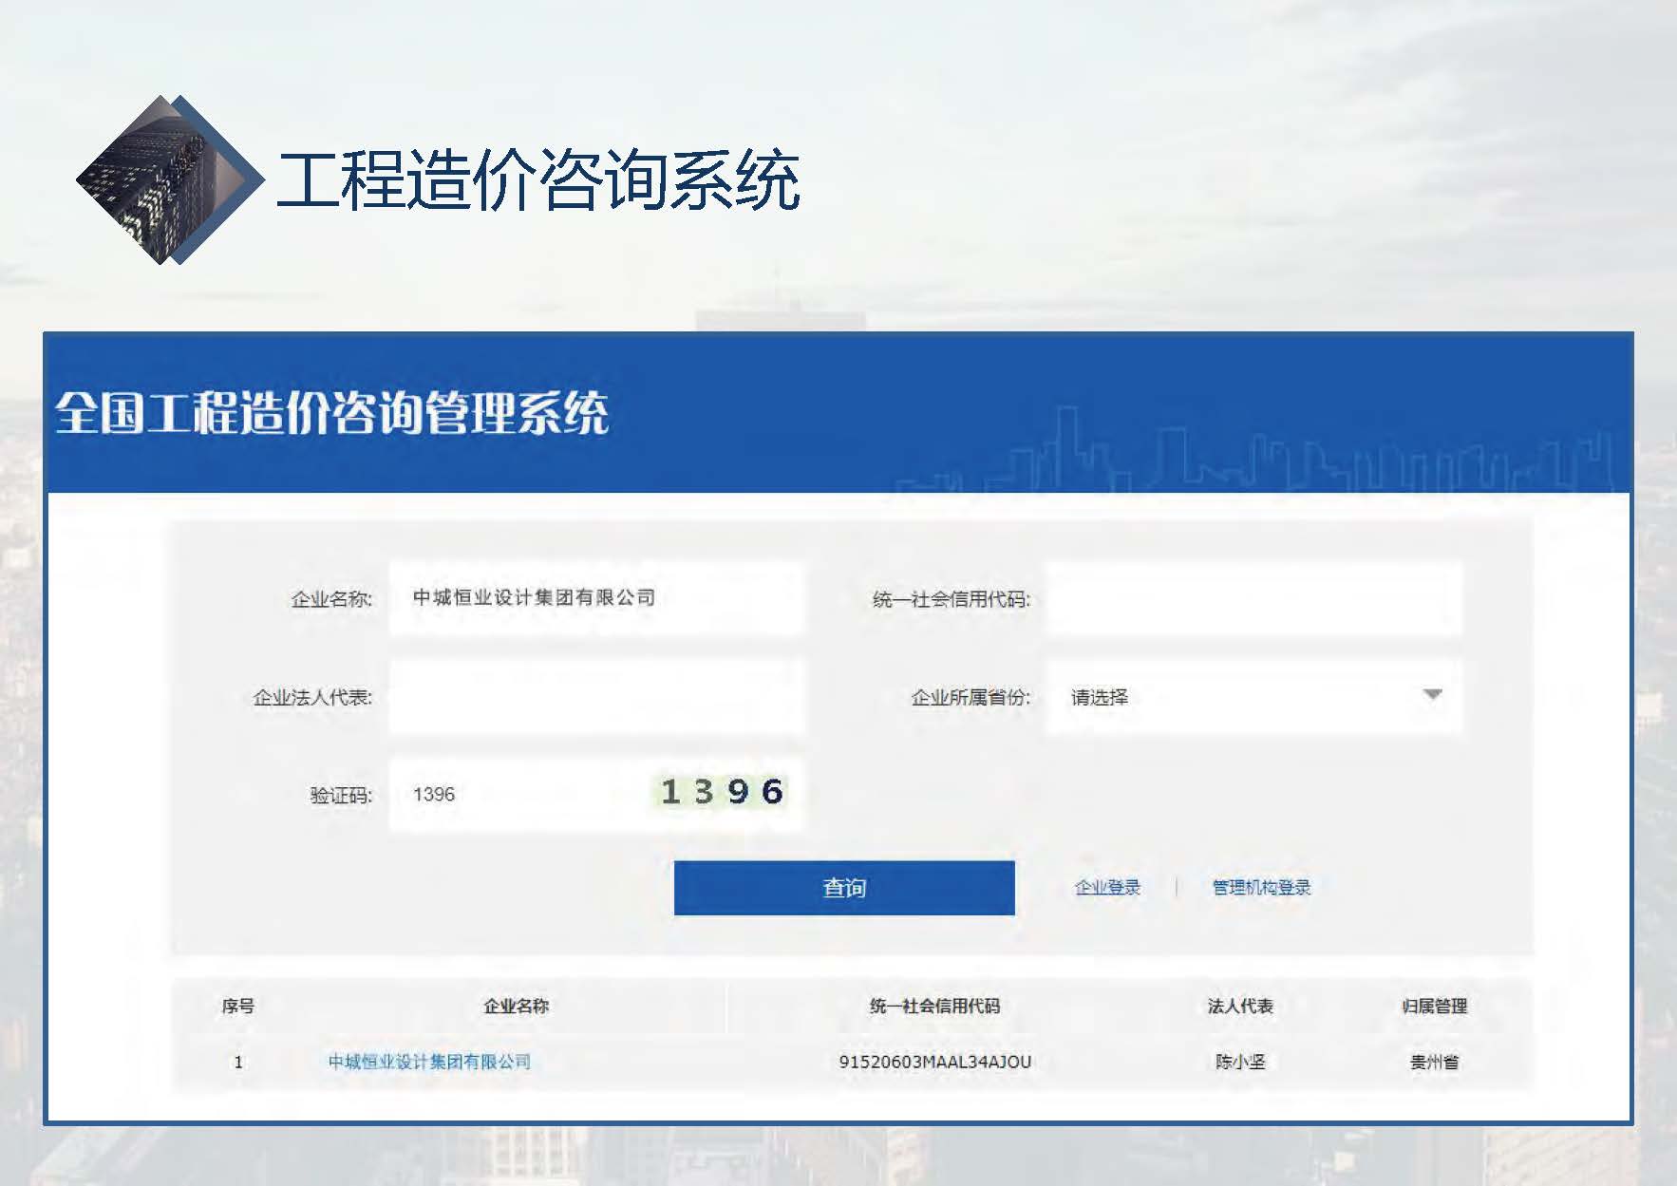Image resolution: width=1677 pixels, height=1186 pixels.
Task: Refresh the 1396 captcha image
Action: 722,792
